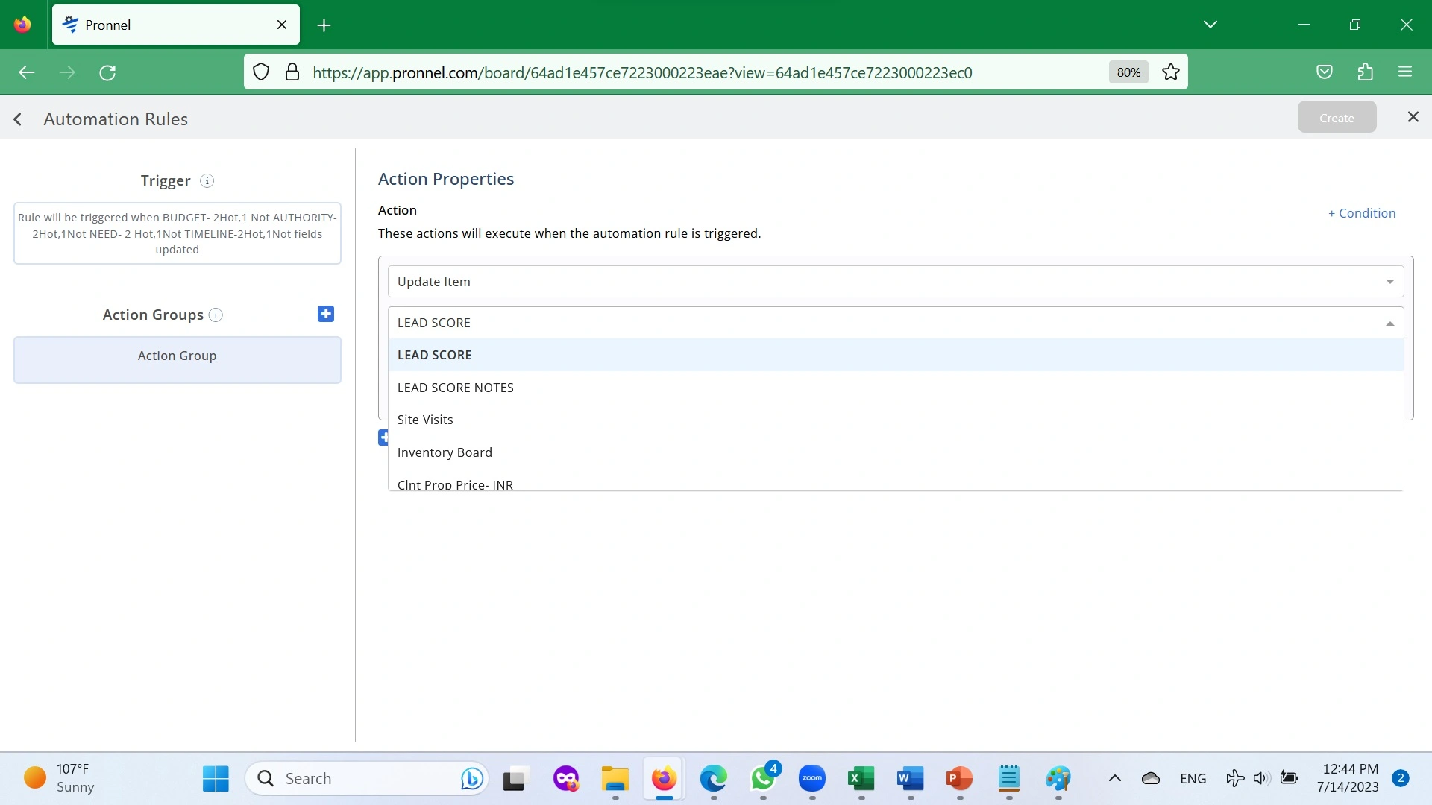Image resolution: width=1432 pixels, height=805 pixels.
Task: Show hidden system tray icons
Action: point(1115,779)
